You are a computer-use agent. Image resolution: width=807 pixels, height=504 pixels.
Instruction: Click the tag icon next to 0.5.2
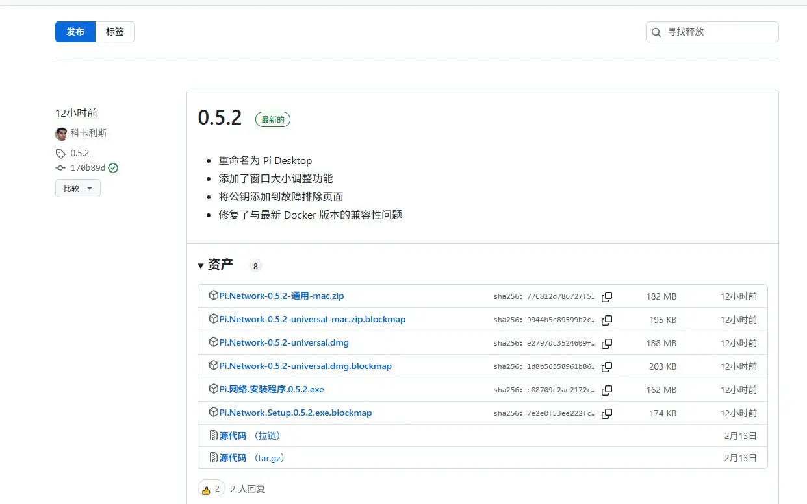click(x=60, y=154)
